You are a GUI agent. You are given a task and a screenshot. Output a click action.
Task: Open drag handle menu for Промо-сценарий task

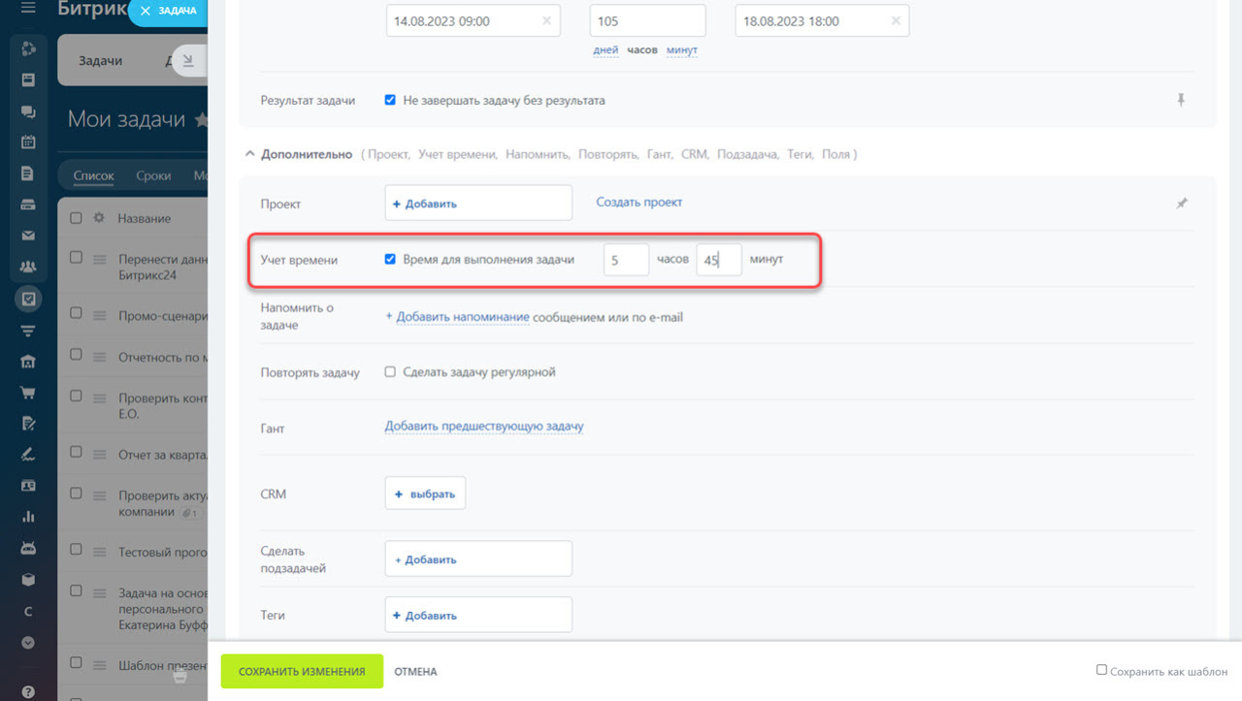tap(98, 314)
